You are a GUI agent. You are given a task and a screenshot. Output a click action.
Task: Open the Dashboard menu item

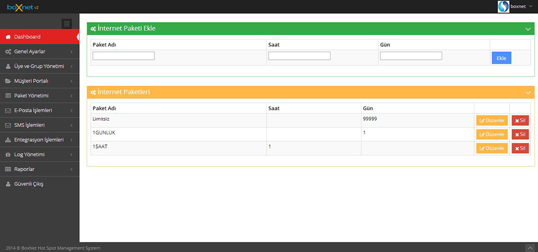pos(39,37)
